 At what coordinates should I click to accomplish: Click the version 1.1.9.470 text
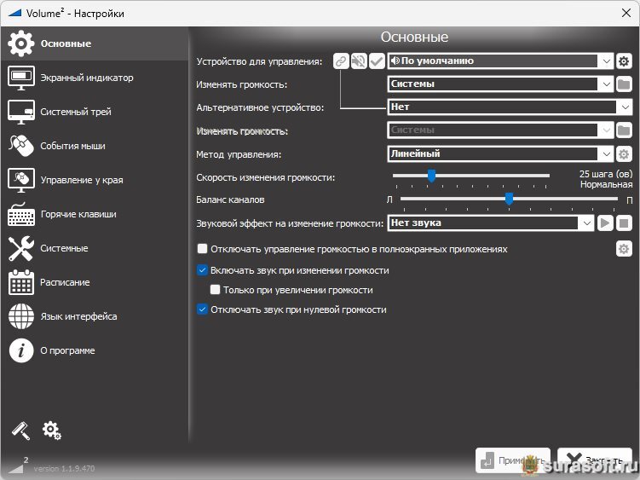pos(64,469)
